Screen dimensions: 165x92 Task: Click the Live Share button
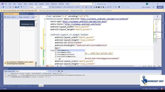point(146,7)
